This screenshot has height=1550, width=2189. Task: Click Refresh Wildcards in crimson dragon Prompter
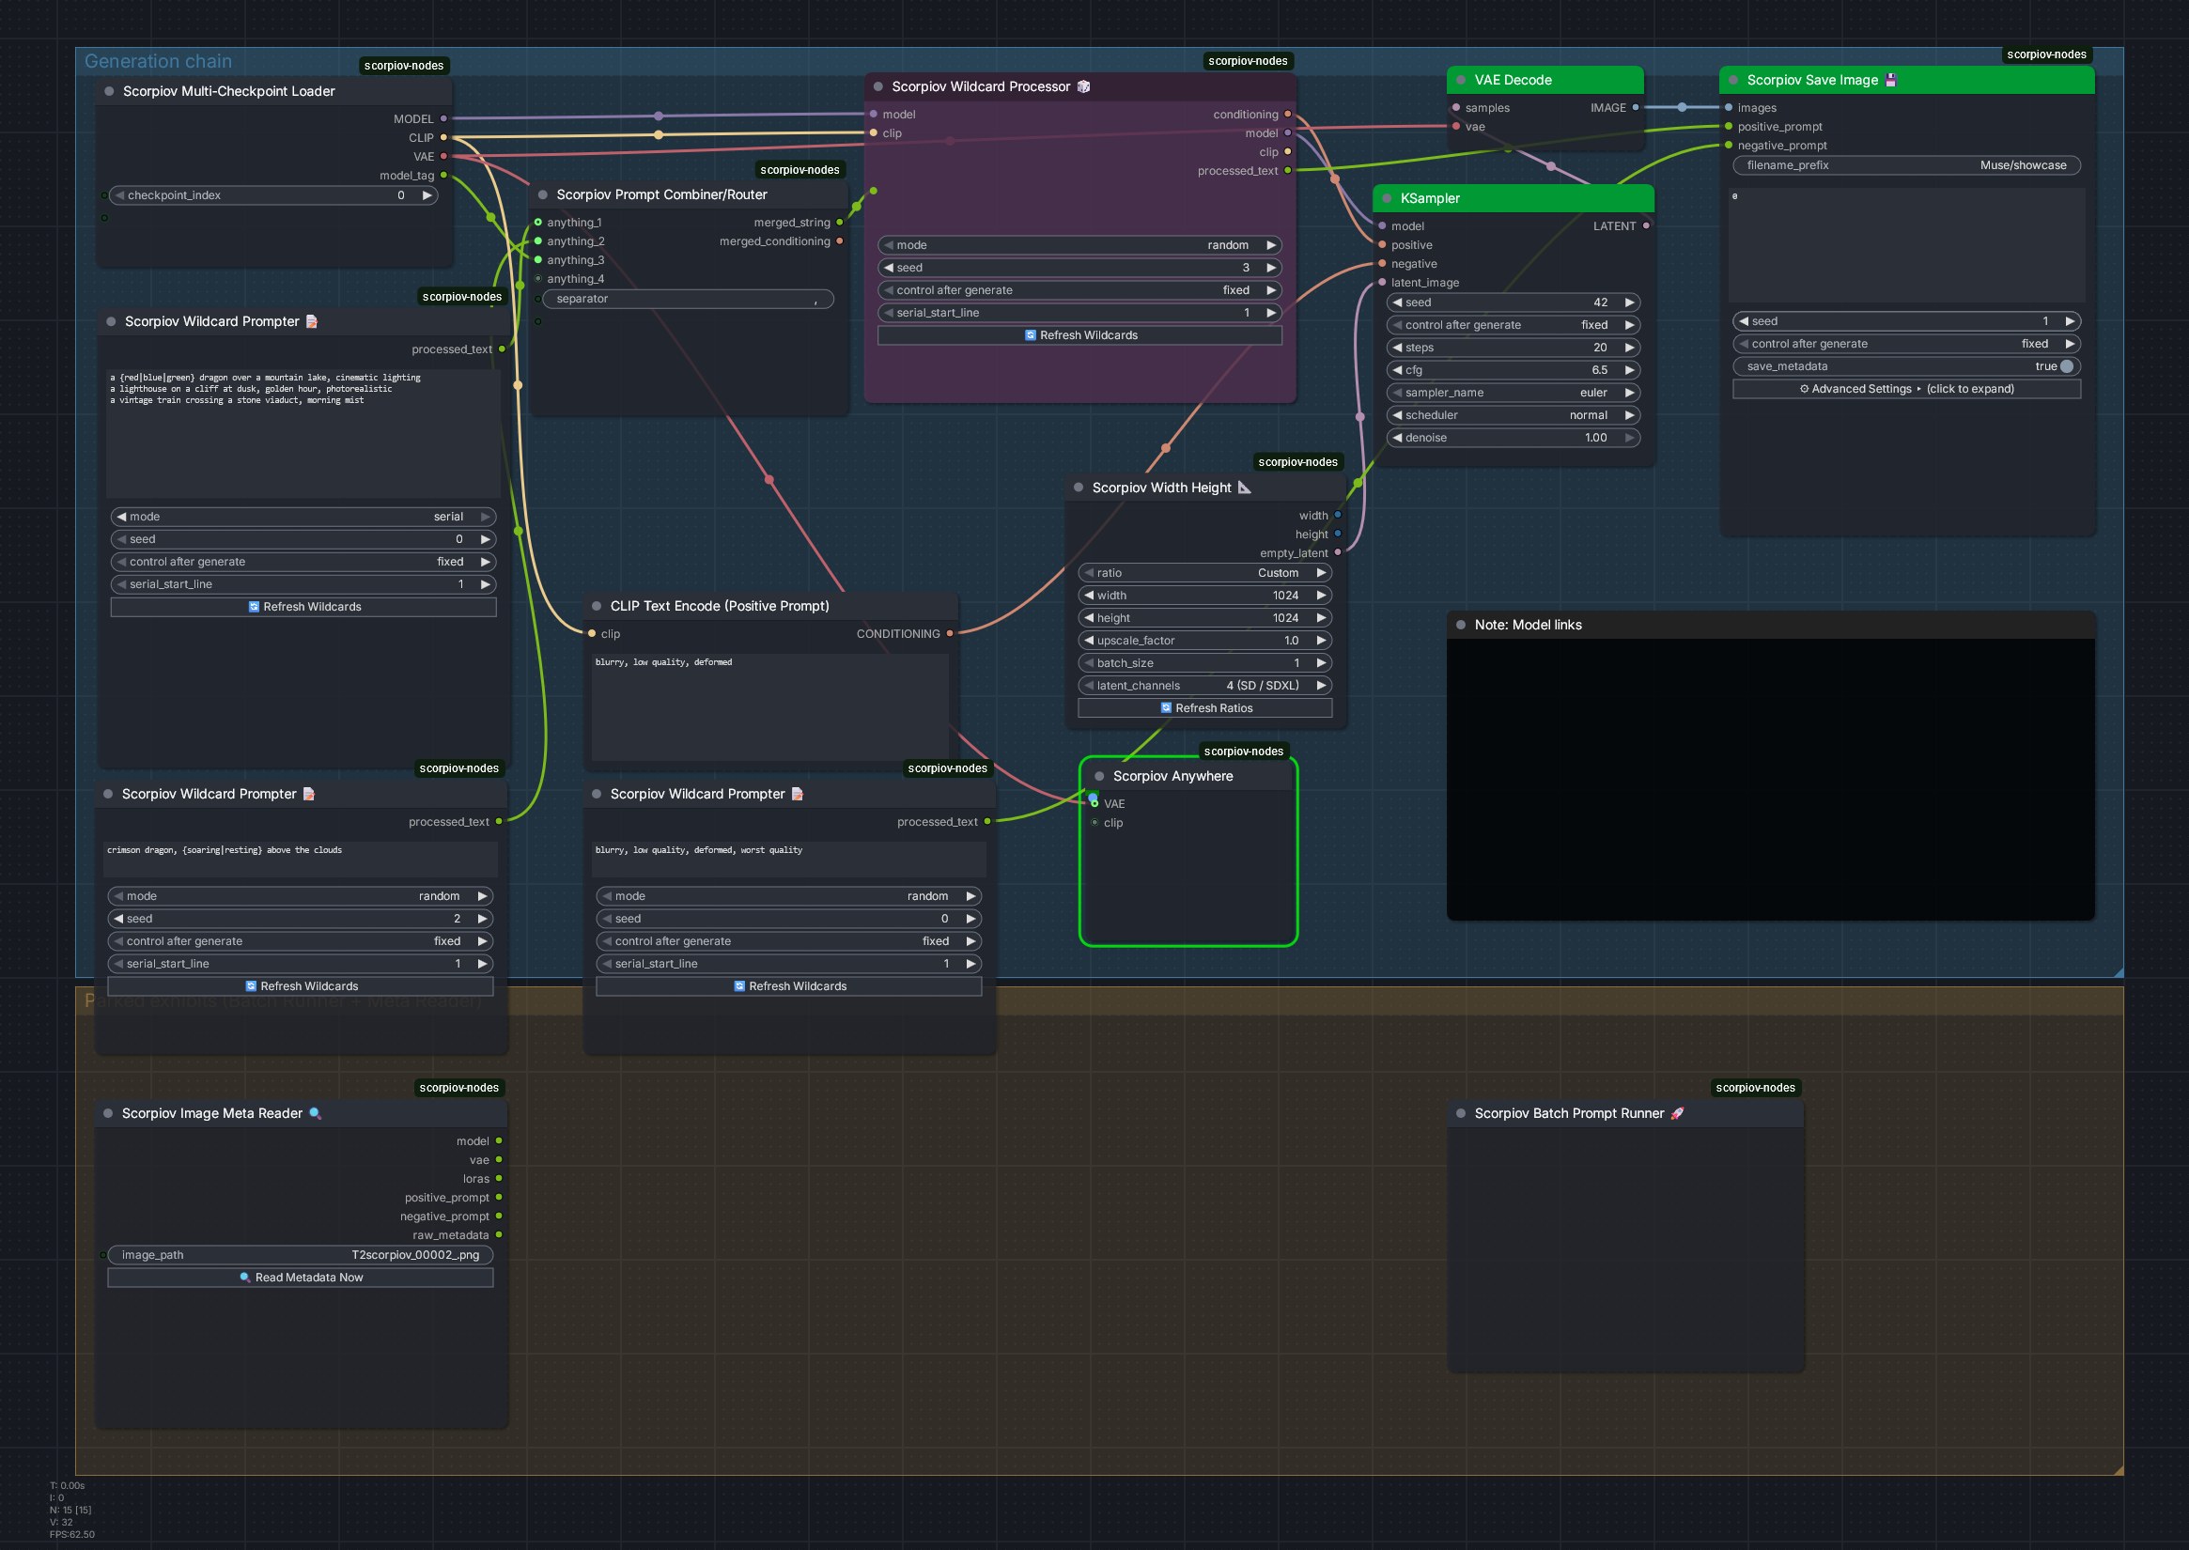click(301, 987)
